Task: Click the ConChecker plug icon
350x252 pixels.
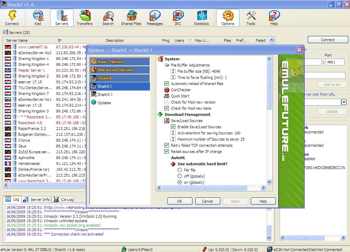Action: click(166, 90)
